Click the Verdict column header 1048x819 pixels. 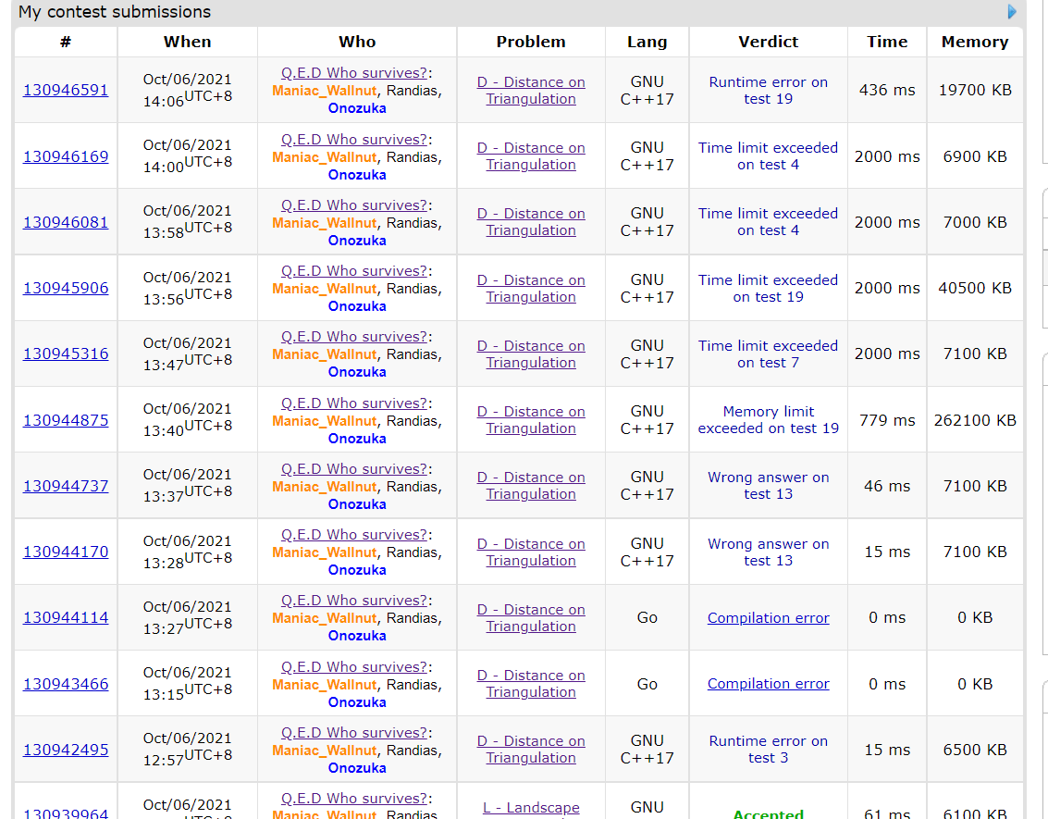click(x=768, y=42)
